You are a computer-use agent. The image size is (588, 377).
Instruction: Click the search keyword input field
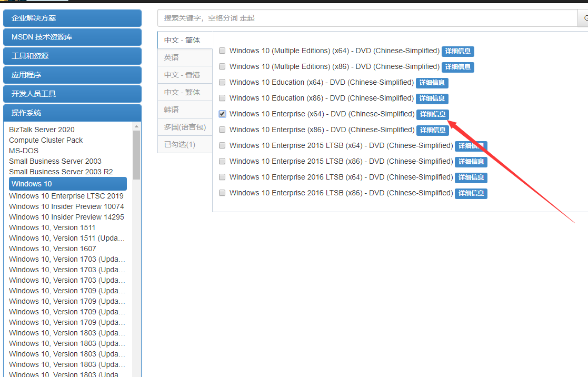point(367,18)
